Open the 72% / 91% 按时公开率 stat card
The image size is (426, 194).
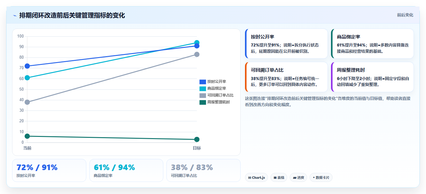click(x=49, y=170)
